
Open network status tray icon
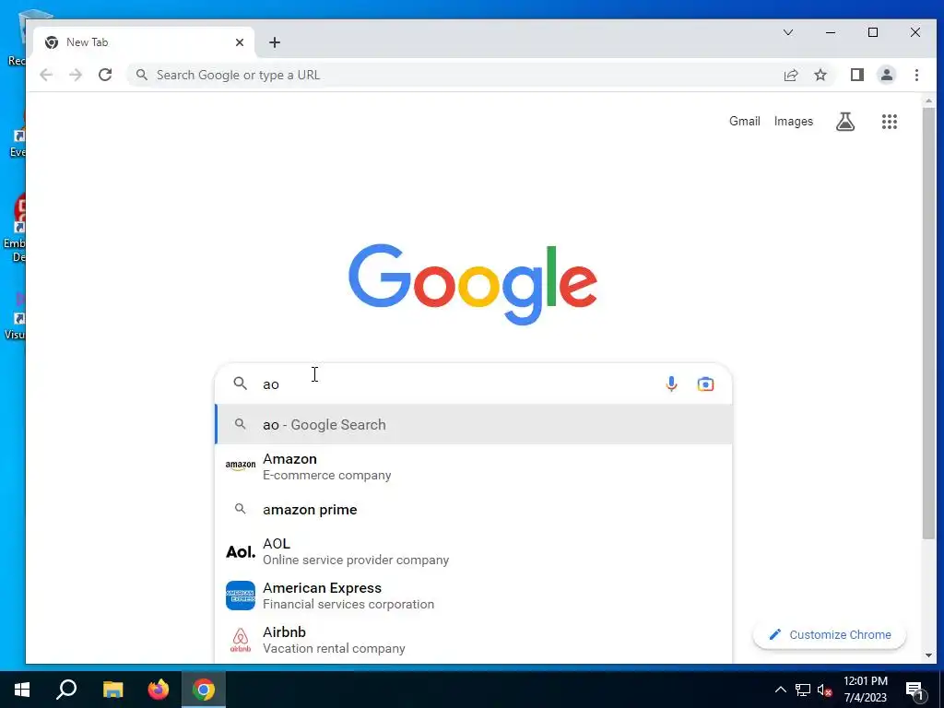point(803,690)
